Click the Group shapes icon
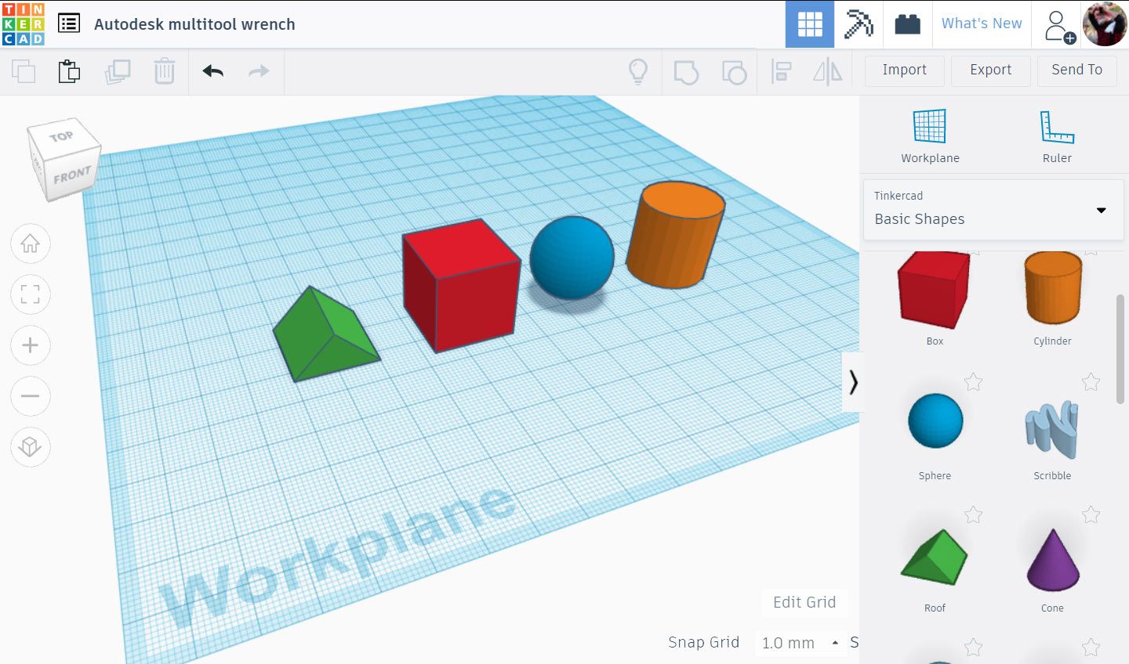1129x664 pixels. [688, 71]
